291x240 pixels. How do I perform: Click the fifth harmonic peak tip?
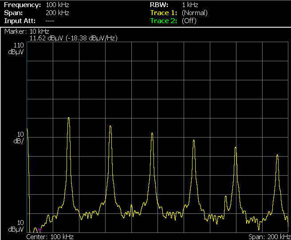[236, 148]
